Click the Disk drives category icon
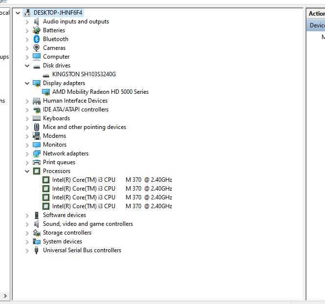The height and width of the screenshot is (304, 325). point(37,66)
